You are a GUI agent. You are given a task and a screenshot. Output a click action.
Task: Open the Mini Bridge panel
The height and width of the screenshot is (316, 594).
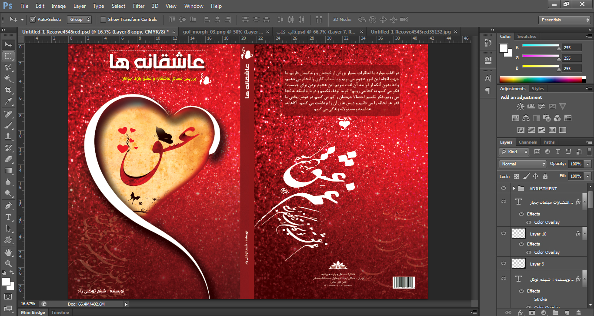pyautogui.click(x=33, y=313)
